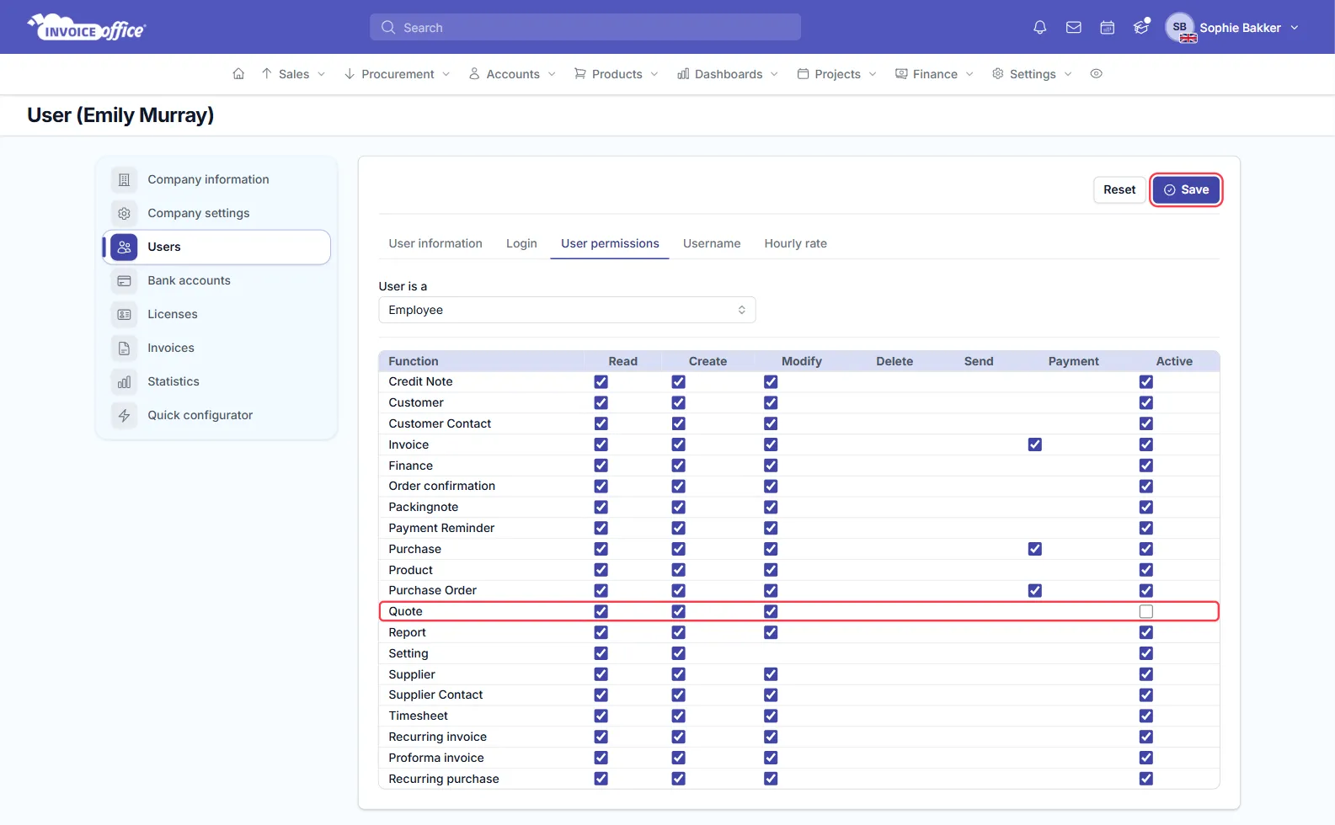The height and width of the screenshot is (825, 1335).
Task: Open the Sophie Bakker account menu
Action: (1232, 28)
